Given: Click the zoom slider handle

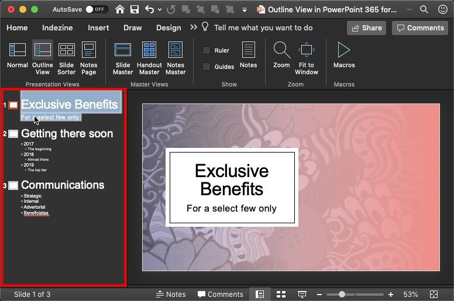Looking at the screenshot, I should click(342, 295).
